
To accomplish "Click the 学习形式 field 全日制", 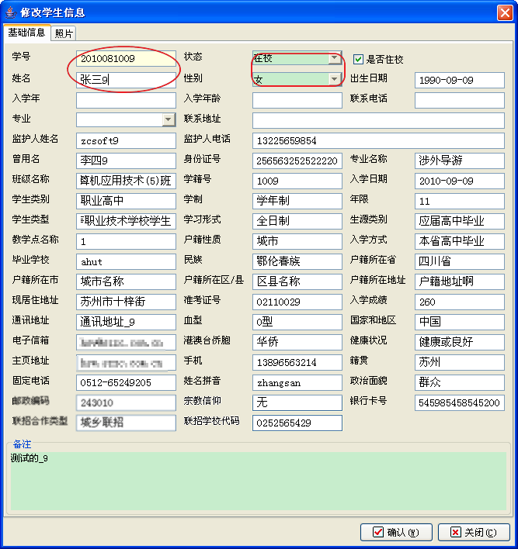I will tap(297, 221).
